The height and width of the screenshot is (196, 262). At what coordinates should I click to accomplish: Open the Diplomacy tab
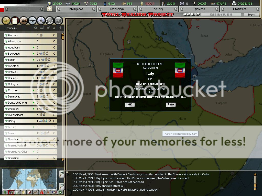[199, 9]
